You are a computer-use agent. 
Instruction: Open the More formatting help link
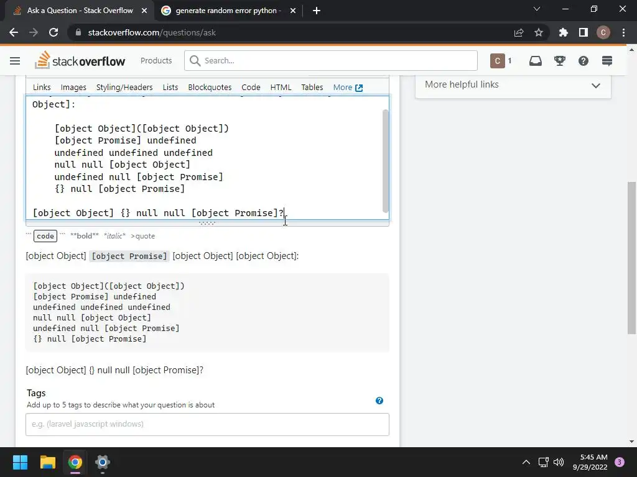pyautogui.click(x=348, y=87)
